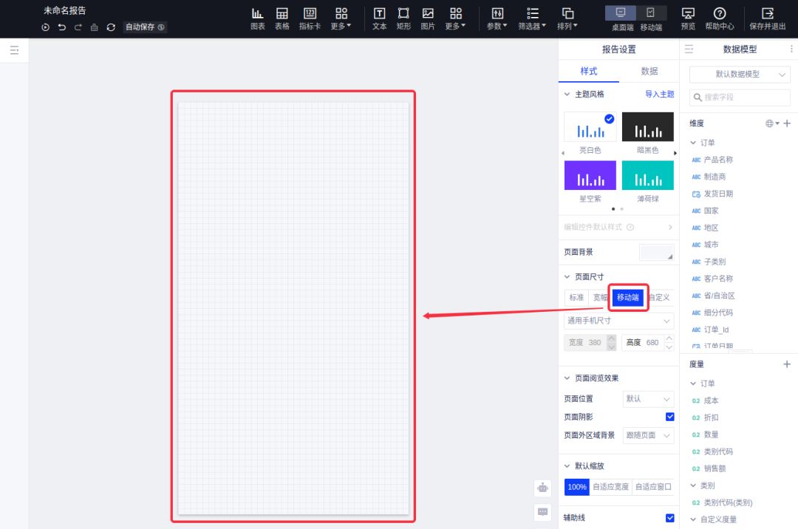This screenshot has height=529, width=798.
Task: Add a new measure with plus icon
Action: pyautogui.click(x=787, y=364)
